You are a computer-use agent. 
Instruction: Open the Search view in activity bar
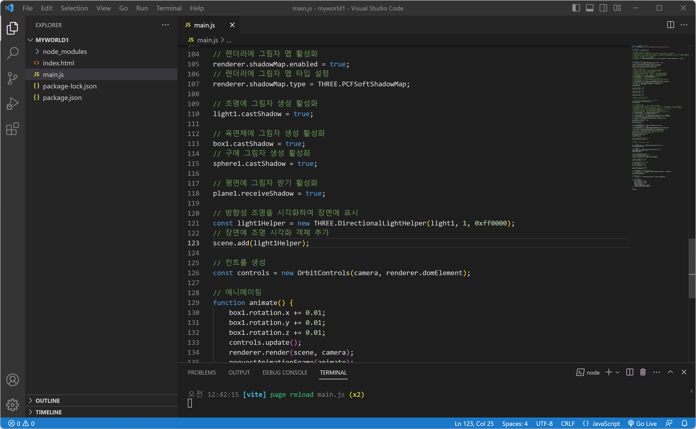[x=13, y=53]
